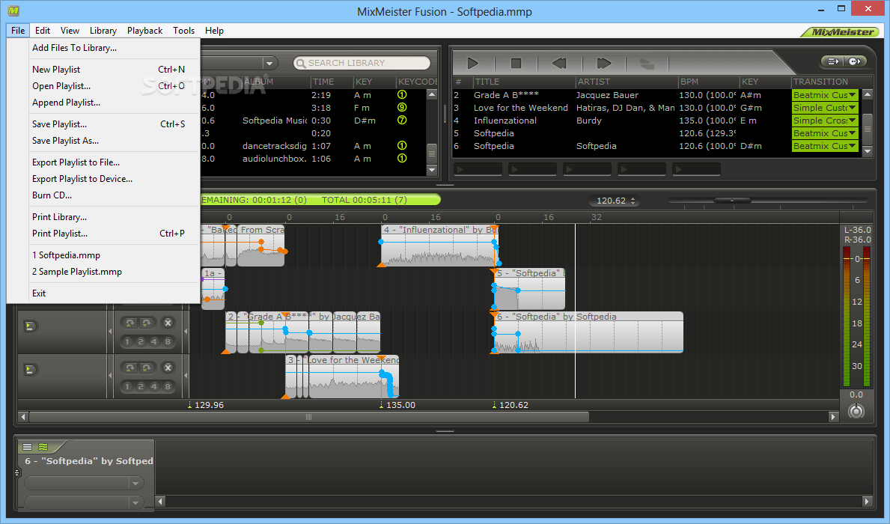
Task: Jump back with the Rewind button
Action: click(560, 63)
